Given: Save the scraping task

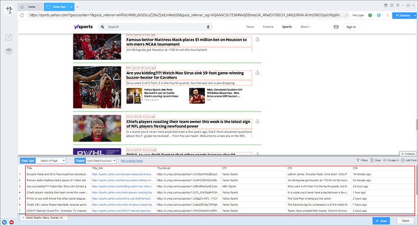Looking at the screenshot, I should [x=405, y=221].
